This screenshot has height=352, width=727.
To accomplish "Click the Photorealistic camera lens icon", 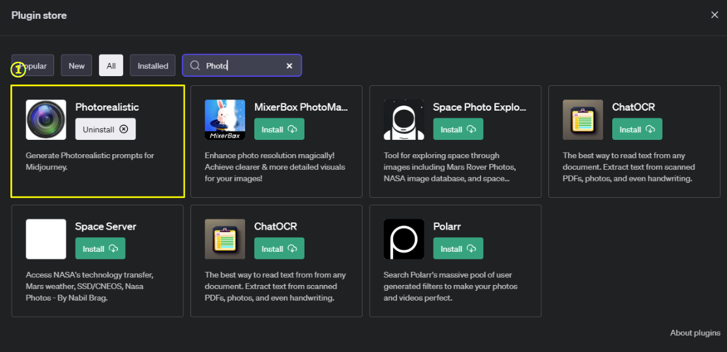I will pyautogui.click(x=46, y=120).
